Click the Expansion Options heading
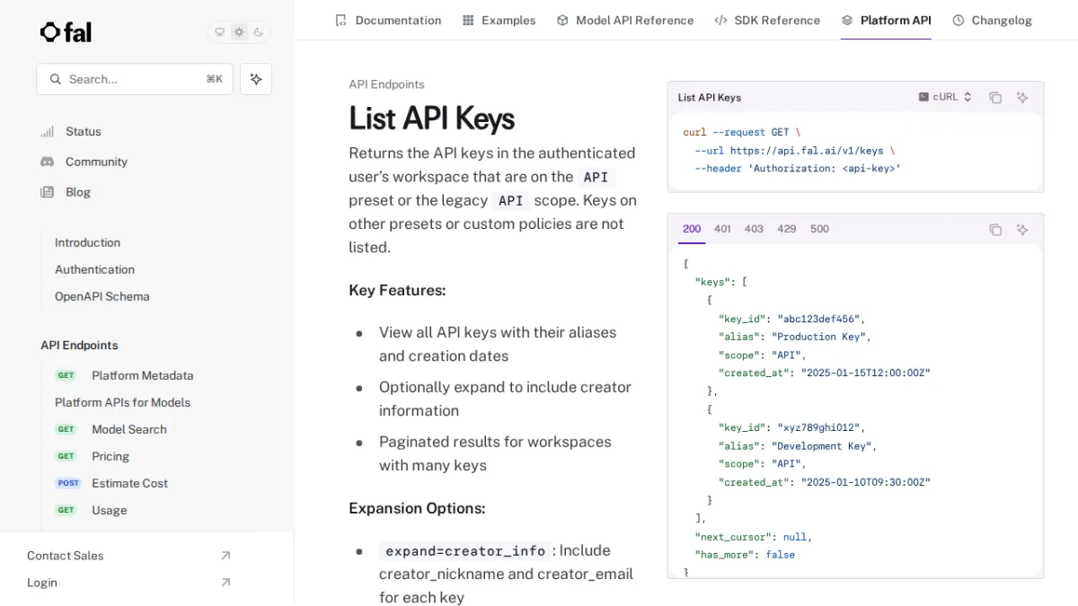1078x606 pixels. 417,508
